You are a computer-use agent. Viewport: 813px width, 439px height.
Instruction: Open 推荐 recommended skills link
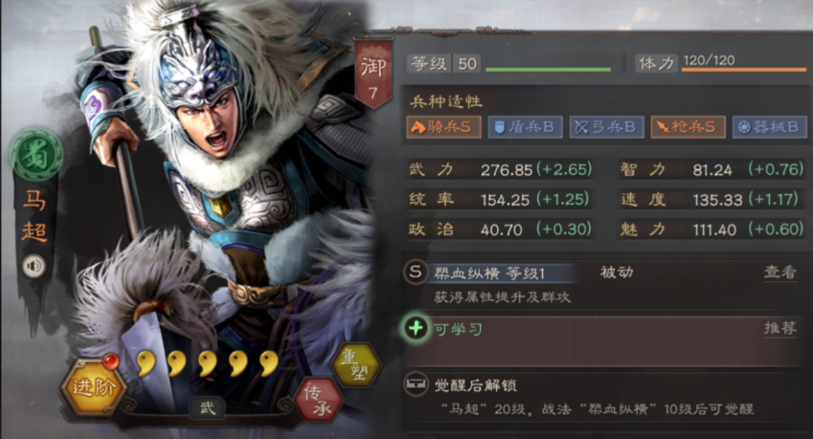(x=779, y=328)
